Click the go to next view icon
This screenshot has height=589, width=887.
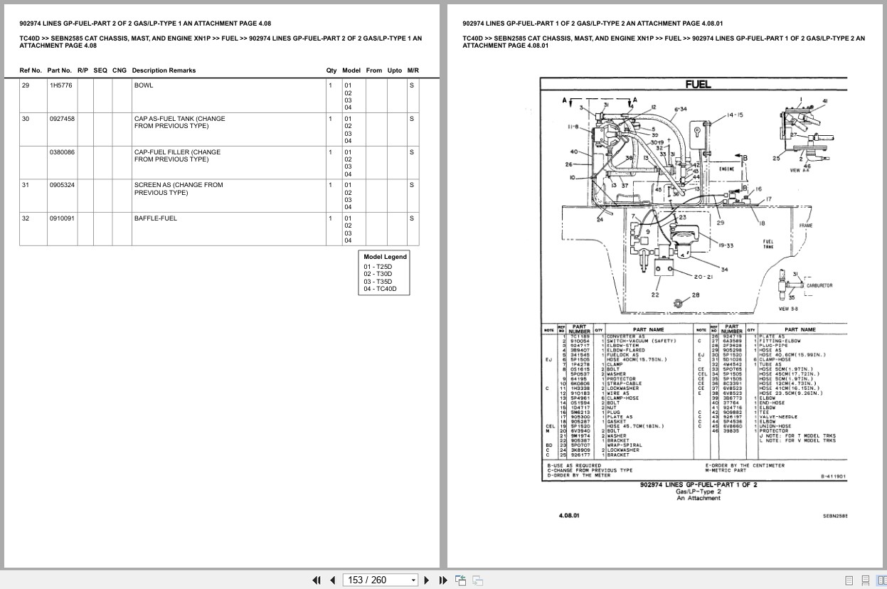pos(478,580)
